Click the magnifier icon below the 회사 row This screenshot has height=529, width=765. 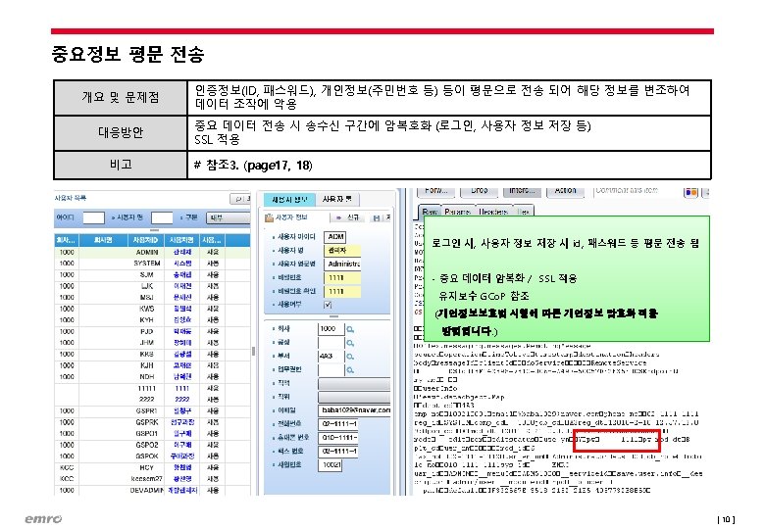pyautogui.click(x=350, y=344)
